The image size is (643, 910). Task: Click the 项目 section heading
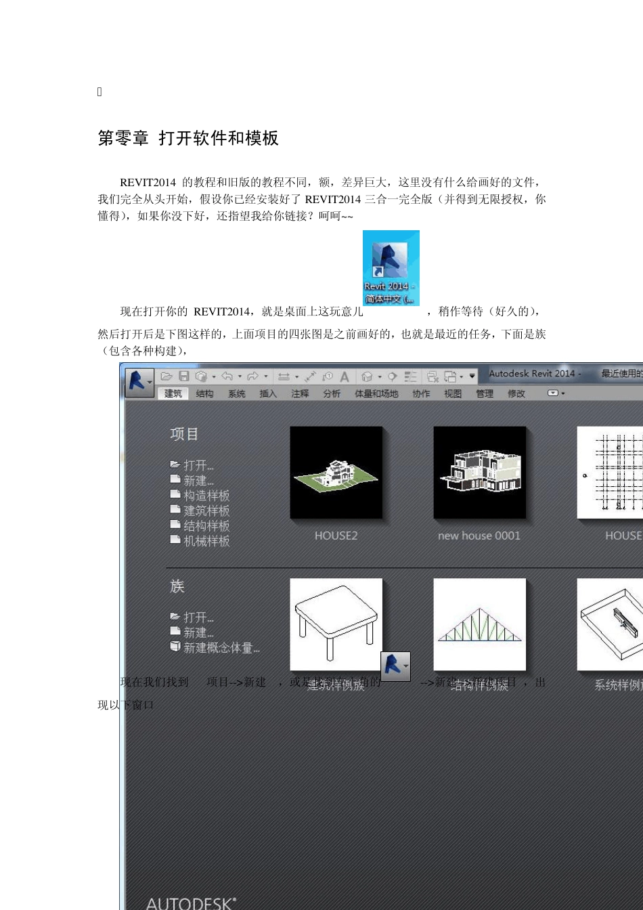pyautogui.click(x=184, y=434)
